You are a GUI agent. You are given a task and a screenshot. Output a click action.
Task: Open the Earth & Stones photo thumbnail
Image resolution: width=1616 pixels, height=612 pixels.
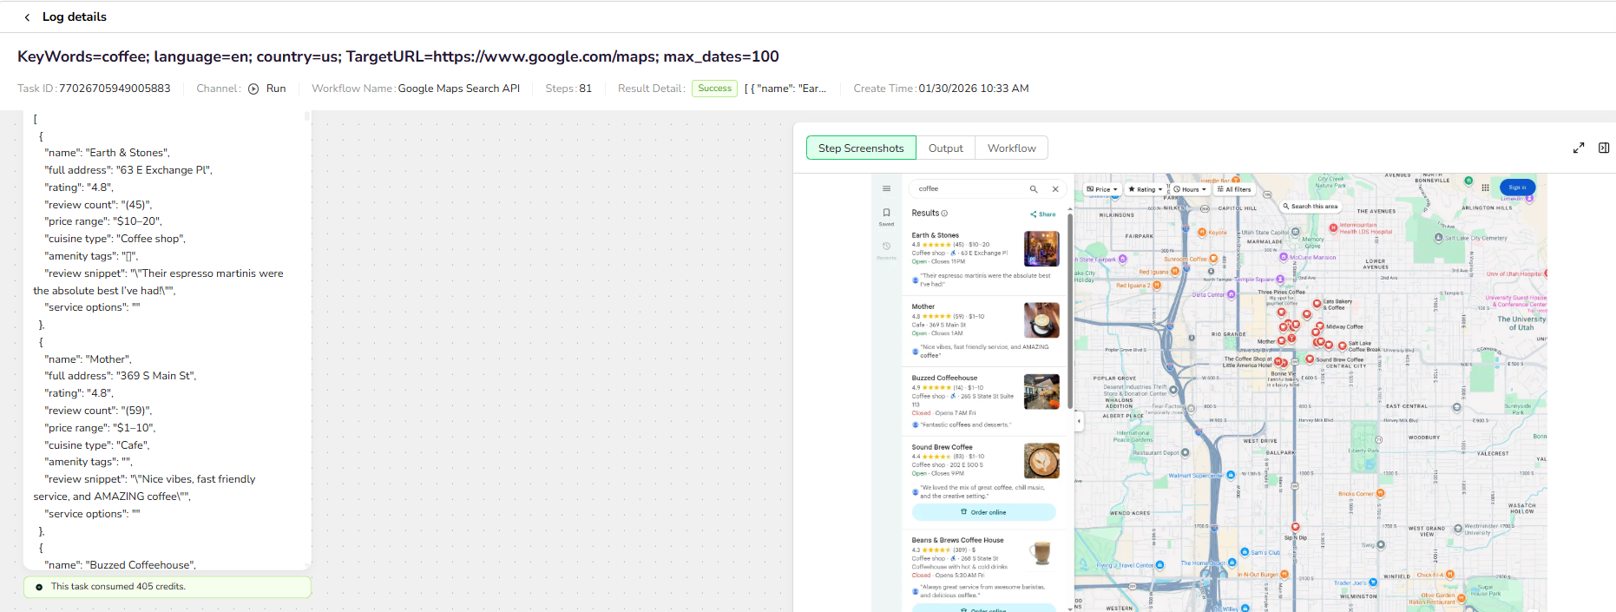(x=1041, y=249)
